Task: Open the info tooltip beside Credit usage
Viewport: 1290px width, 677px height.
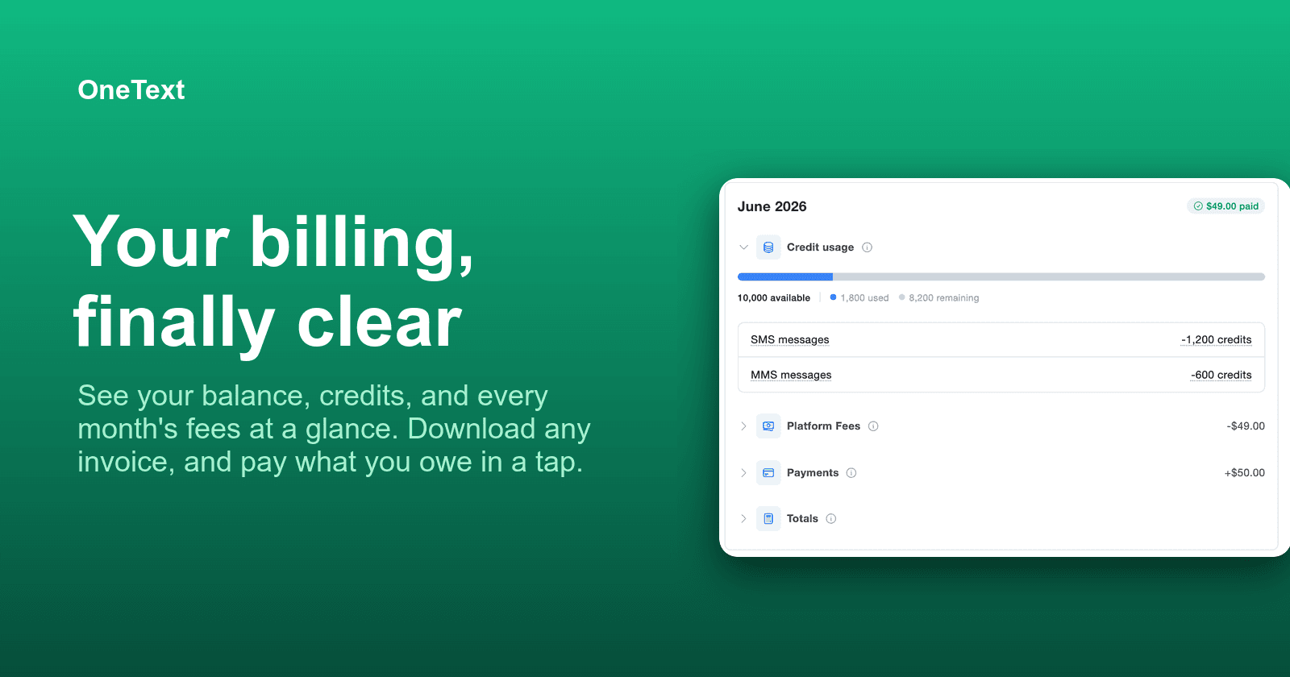Action: point(868,247)
